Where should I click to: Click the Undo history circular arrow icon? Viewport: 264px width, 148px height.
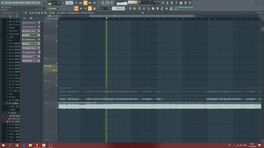[163, 3]
